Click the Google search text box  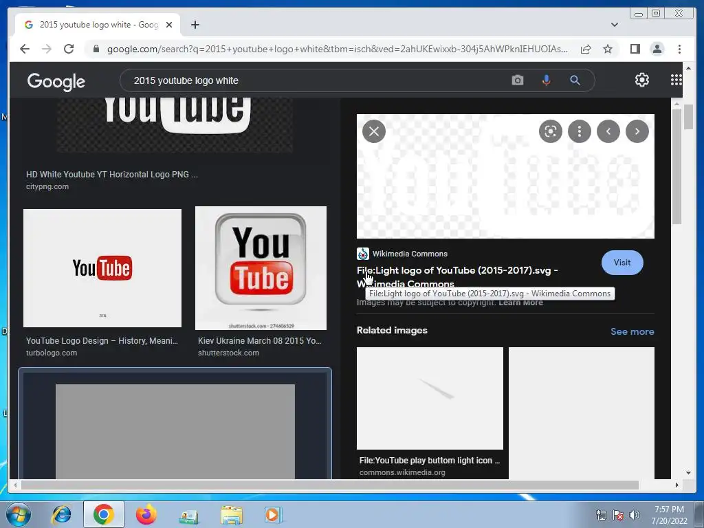pyautogui.click(x=314, y=80)
